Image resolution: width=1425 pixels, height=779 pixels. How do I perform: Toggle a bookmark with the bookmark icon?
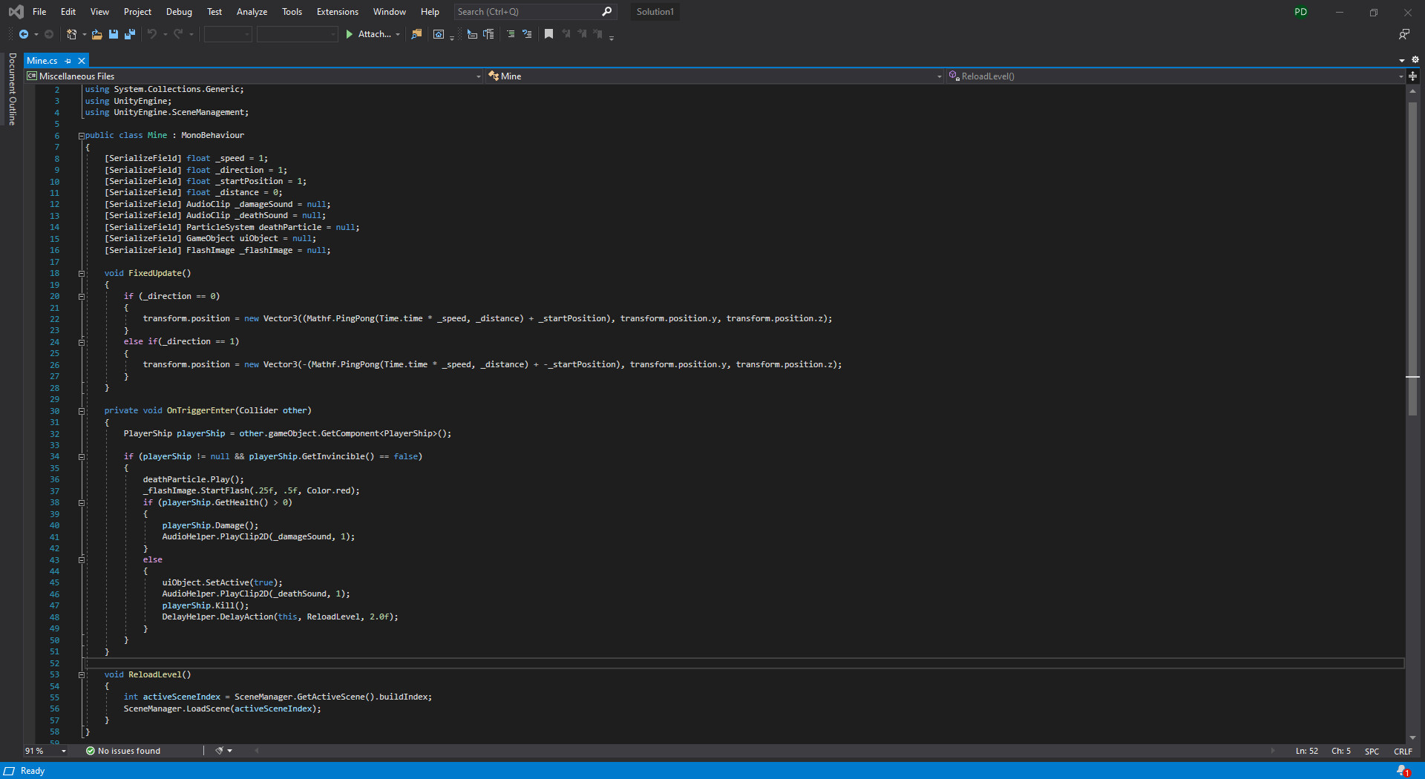(548, 34)
